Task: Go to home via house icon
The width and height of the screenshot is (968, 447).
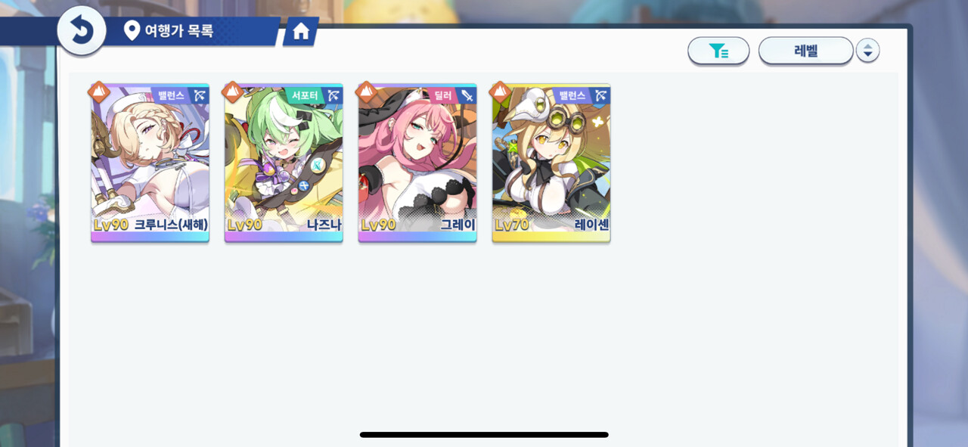Action: [x=301, y=31]
